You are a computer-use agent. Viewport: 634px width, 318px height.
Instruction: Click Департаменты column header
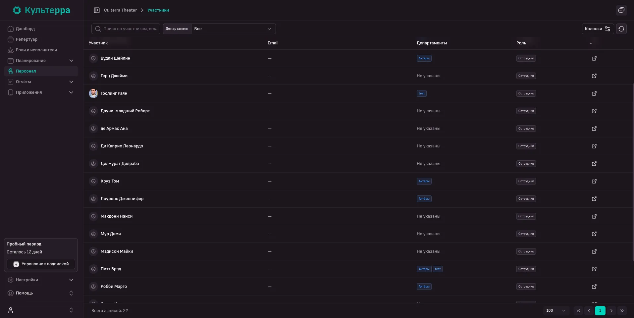tap(432, 43)
